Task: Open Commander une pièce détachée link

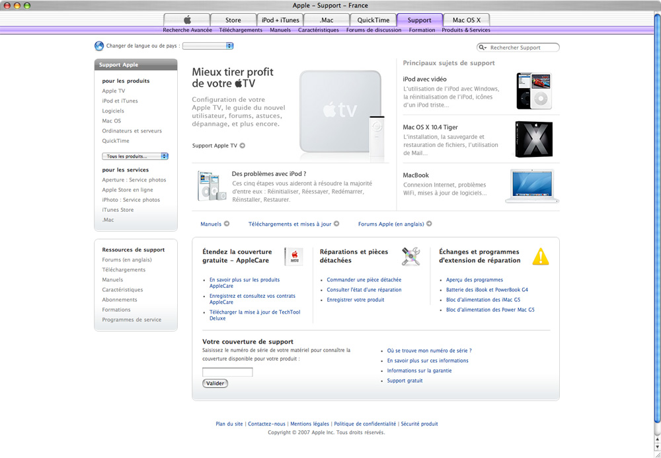Action: pos(364,280)
